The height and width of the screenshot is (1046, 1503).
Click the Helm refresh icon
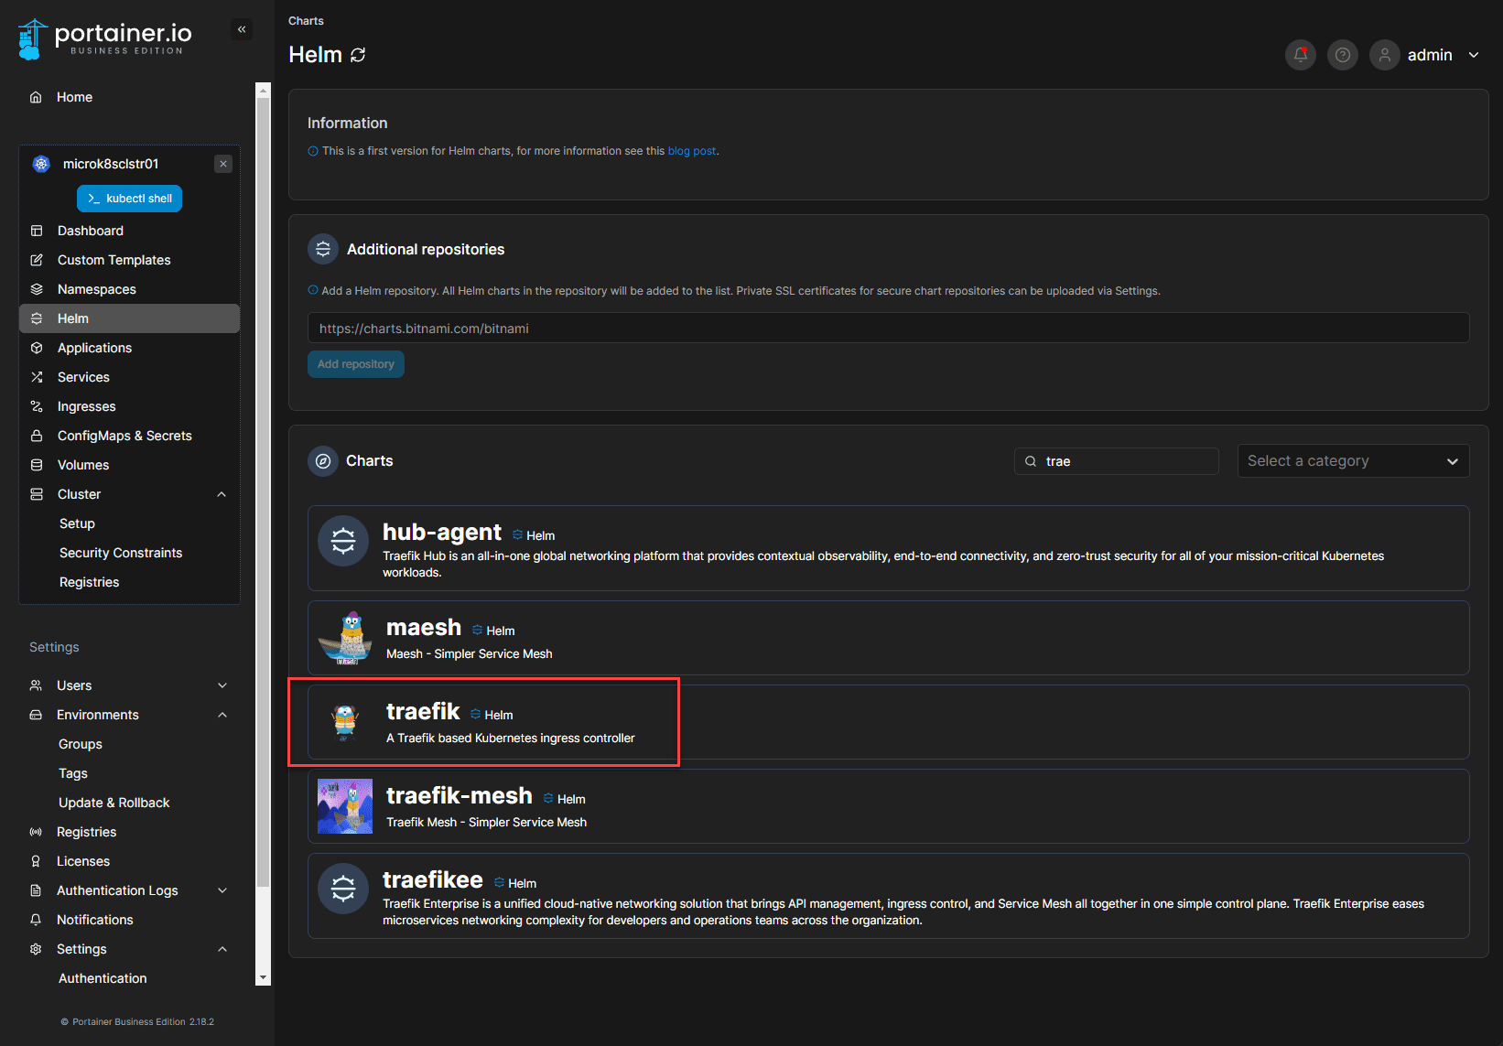pos(358,55)
